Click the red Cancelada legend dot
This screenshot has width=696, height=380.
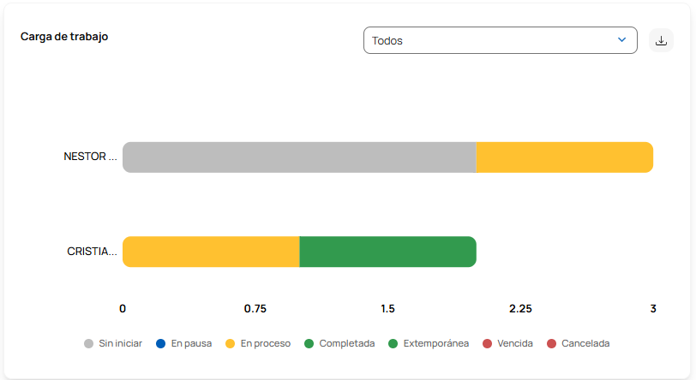[x=551, y=343]
